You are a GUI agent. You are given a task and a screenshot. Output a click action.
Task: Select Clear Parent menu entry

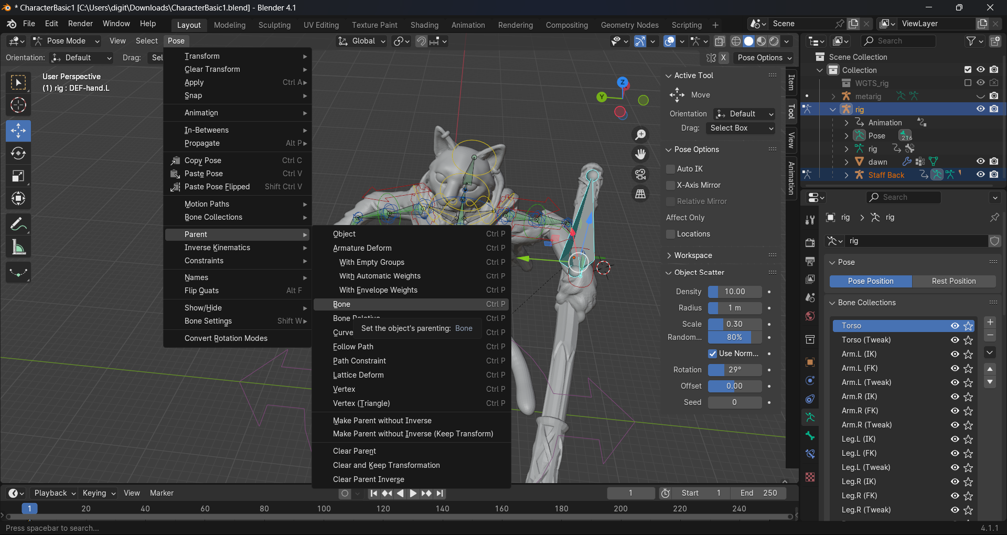pyautogui.click(x=411, y=451)
